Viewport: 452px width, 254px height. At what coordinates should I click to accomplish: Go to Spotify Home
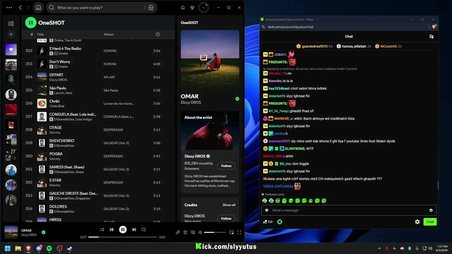tap(38, 7)
